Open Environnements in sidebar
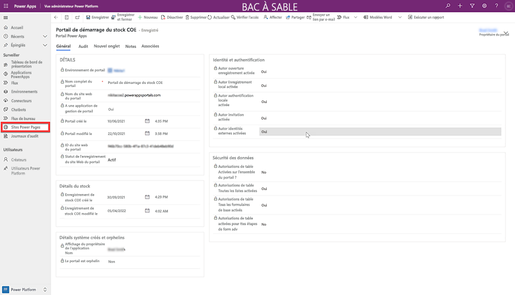 pos(25,92)
